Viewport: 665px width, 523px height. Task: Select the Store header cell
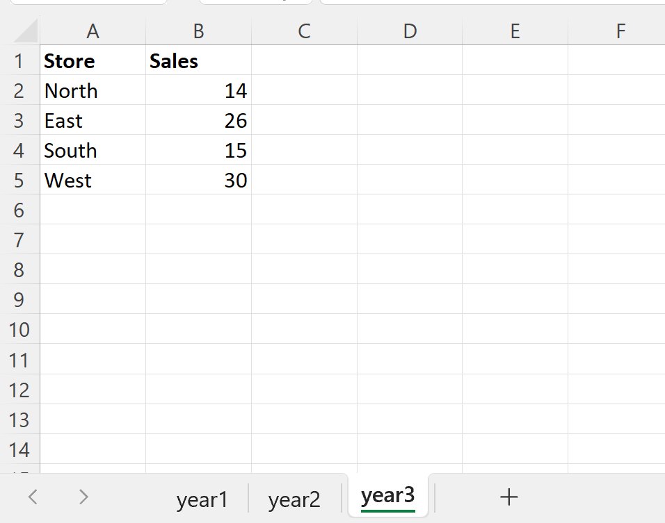[93, 60]
